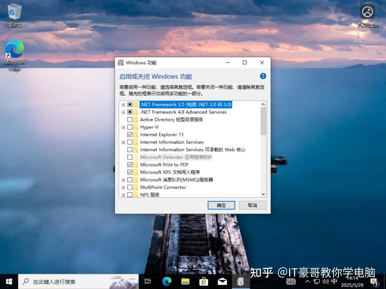The width and height of the screenshot is (386, 289).
Task: Show hidden icons via the tray chevron
Action: 307,282
